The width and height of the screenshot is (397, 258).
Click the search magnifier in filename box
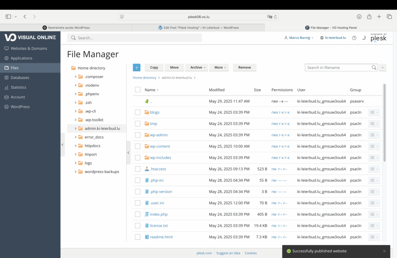point(374,67)
